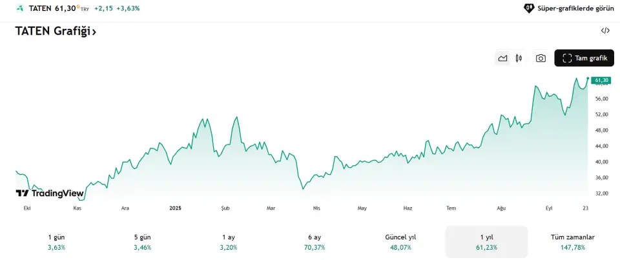Screen dimensions: 620x260
Task: Select the Güncel yıl range
Action: click(x=400, y=242)
